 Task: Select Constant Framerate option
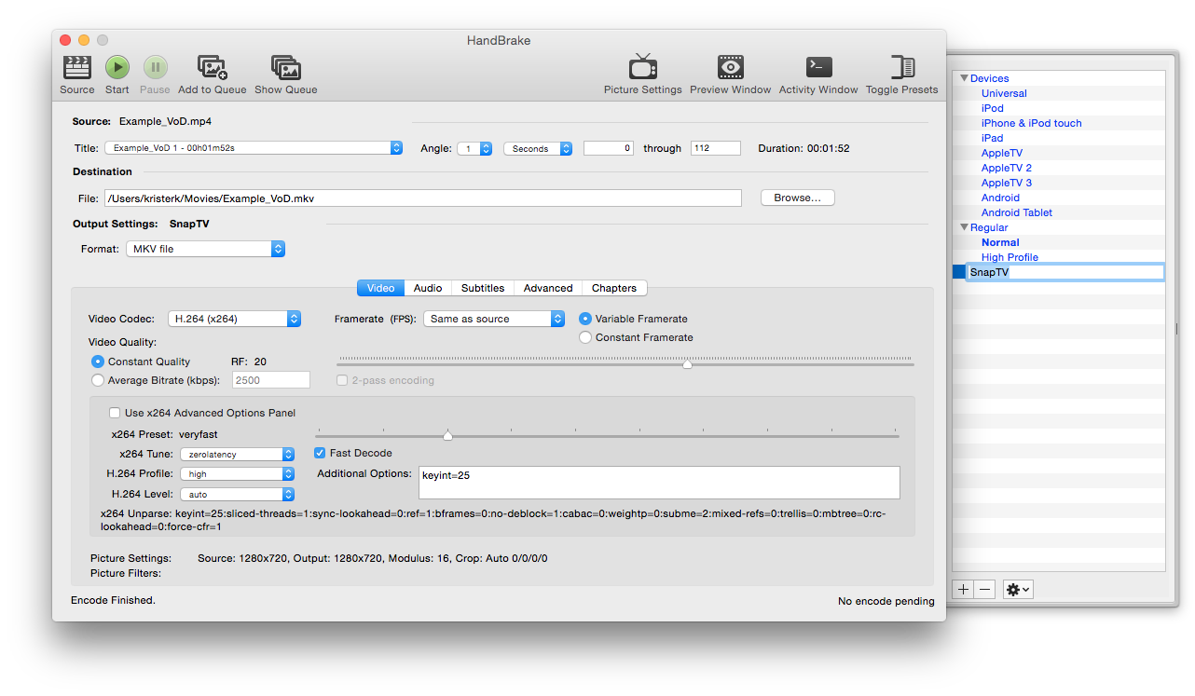(585, 337)
